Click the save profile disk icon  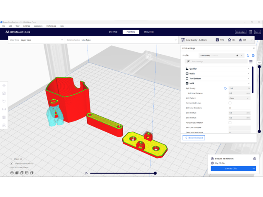pos(253,56)
